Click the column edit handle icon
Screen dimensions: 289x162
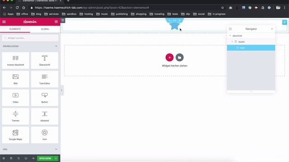pos(63,20)
